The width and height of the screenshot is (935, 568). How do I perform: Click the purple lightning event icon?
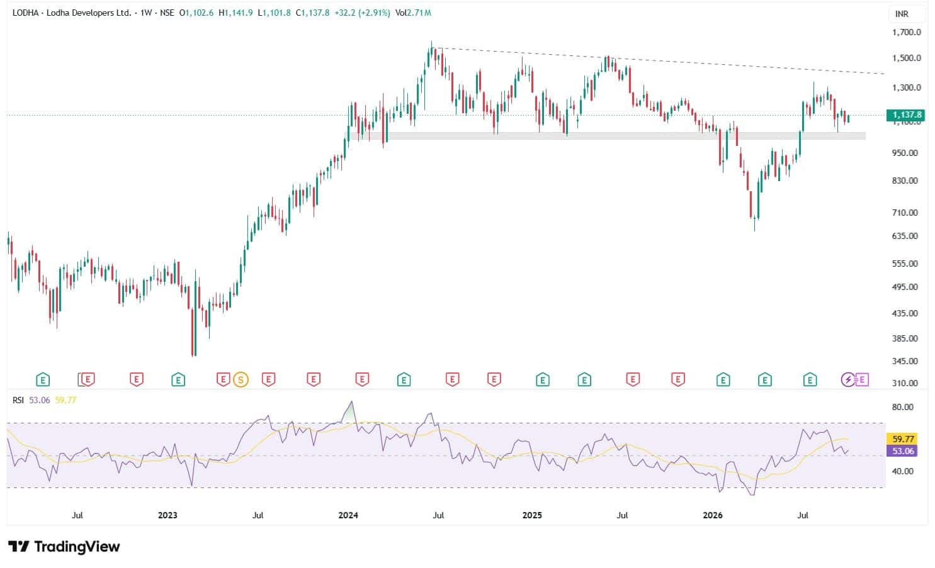tap(848, 379)
